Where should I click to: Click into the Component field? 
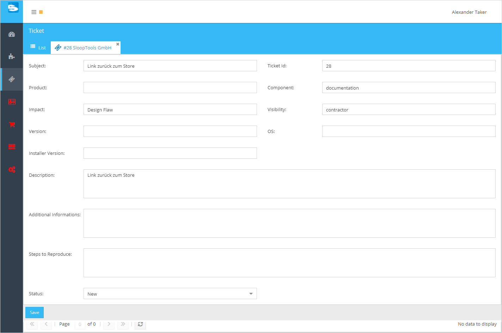click(x=409, y=87)
